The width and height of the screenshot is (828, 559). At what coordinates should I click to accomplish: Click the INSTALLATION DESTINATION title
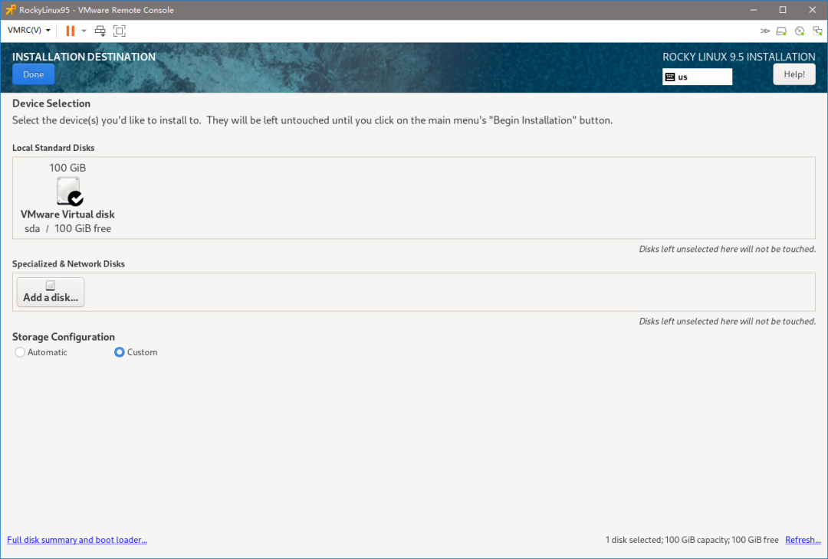(84, 57)
